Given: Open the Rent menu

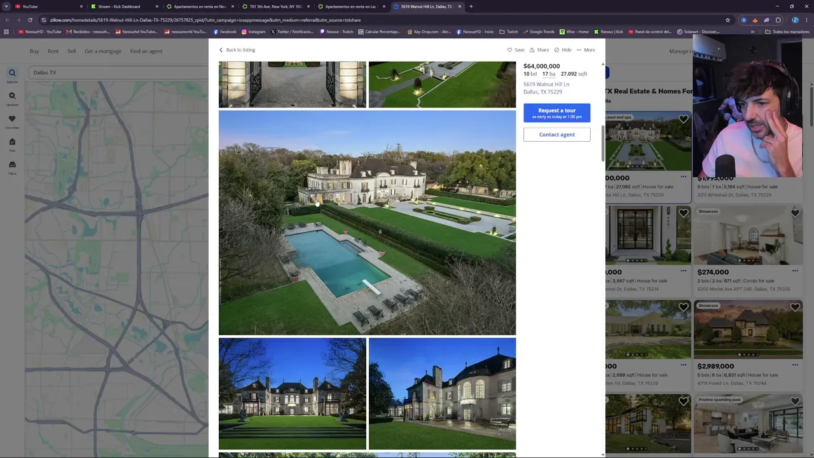Looking at the screenshot, I should 53,51.
